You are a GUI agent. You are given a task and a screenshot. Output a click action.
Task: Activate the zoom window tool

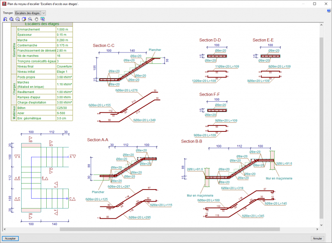click(30, 19)
